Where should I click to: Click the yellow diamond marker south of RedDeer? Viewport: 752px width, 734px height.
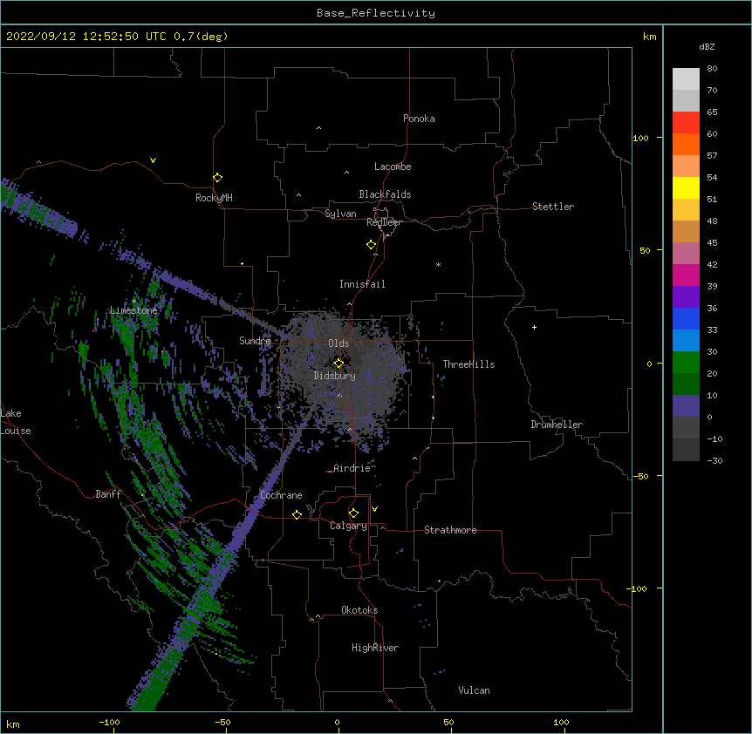372,245
